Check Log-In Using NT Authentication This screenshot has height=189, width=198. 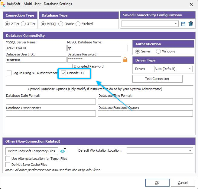point(9,73)
